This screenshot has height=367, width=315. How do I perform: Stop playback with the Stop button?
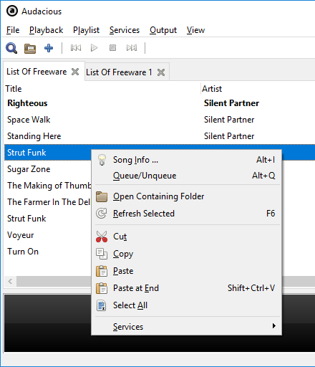pyautogui.click(x=112, y=48)
